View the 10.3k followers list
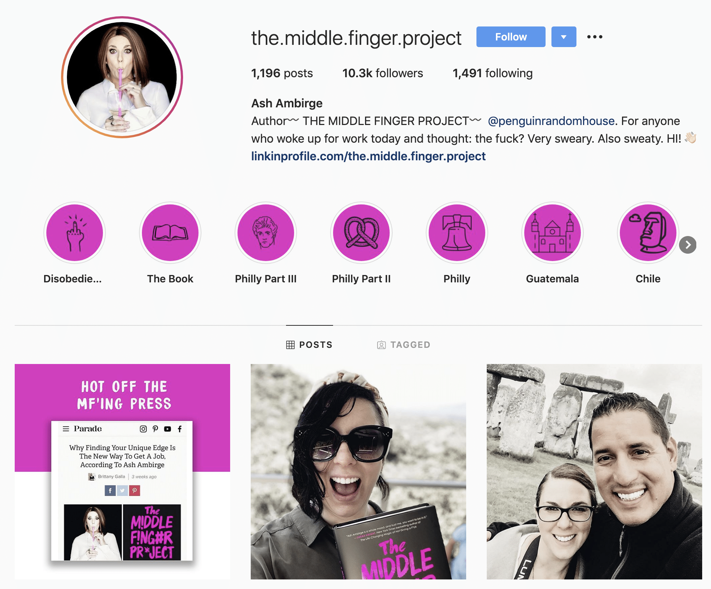 pyautogui.click(x=383, y=73)
